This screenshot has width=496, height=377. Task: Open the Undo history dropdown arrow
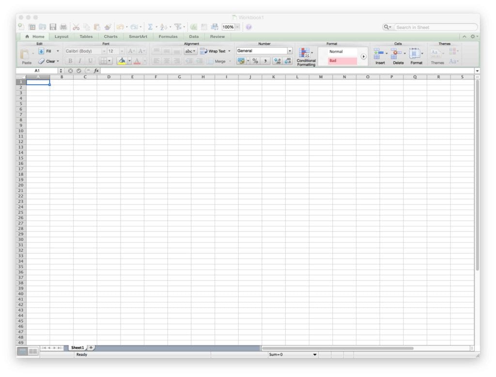point(126,27)
